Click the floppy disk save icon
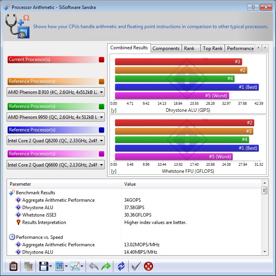Screen dimensions: 276x276 (x=43, y=266)
